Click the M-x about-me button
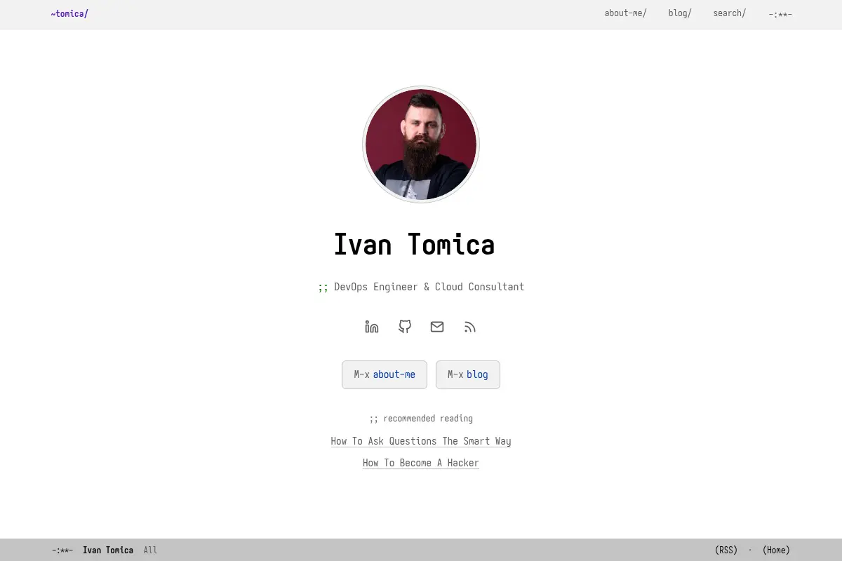Image resolution: width=842 pixels, height=561 pixels. (385, 374)
